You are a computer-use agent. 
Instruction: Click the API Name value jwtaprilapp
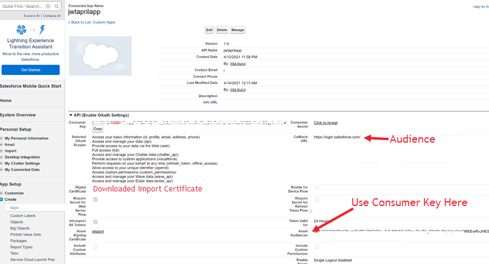pyautogui.click(x=233, y=50)
